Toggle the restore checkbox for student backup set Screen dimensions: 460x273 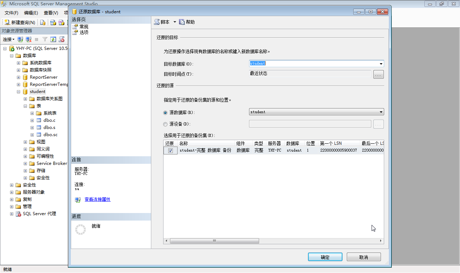coord(170,151)
